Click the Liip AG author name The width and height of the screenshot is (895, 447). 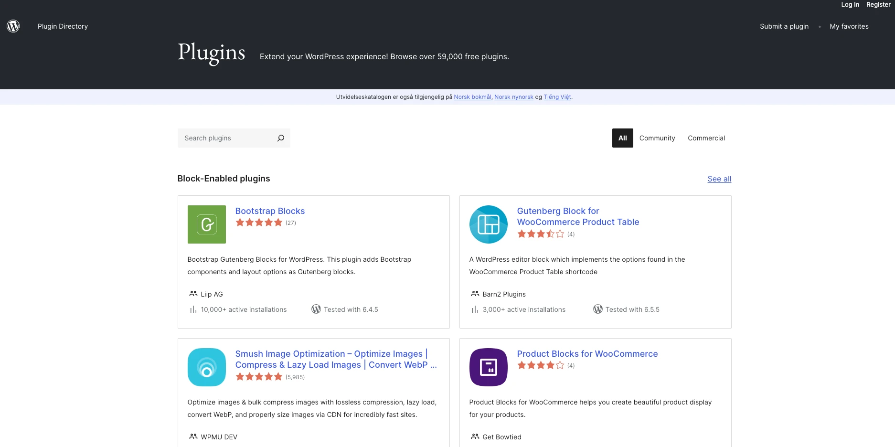(212, 294)
